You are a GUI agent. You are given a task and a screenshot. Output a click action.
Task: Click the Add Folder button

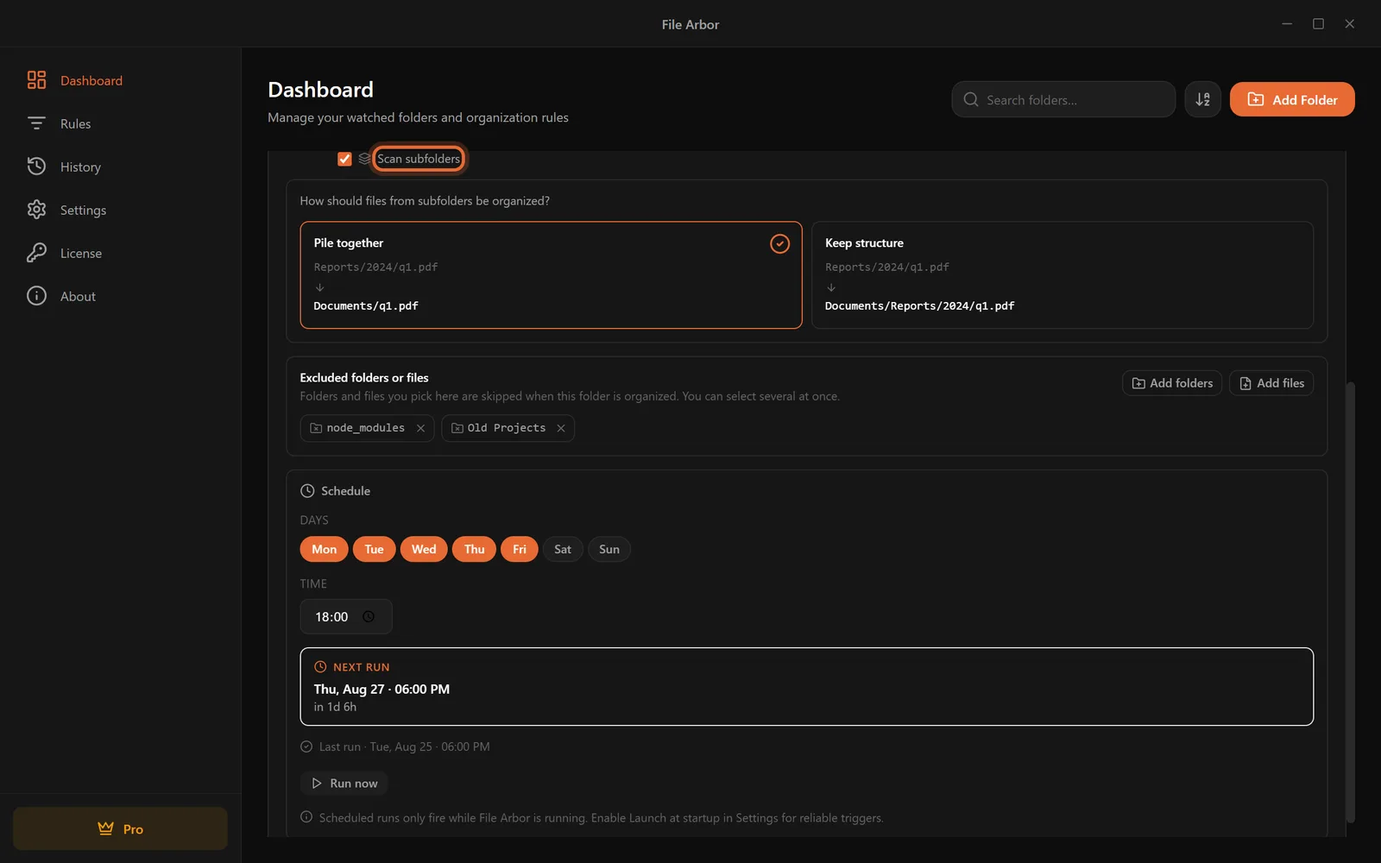[x=1292, y=99]
